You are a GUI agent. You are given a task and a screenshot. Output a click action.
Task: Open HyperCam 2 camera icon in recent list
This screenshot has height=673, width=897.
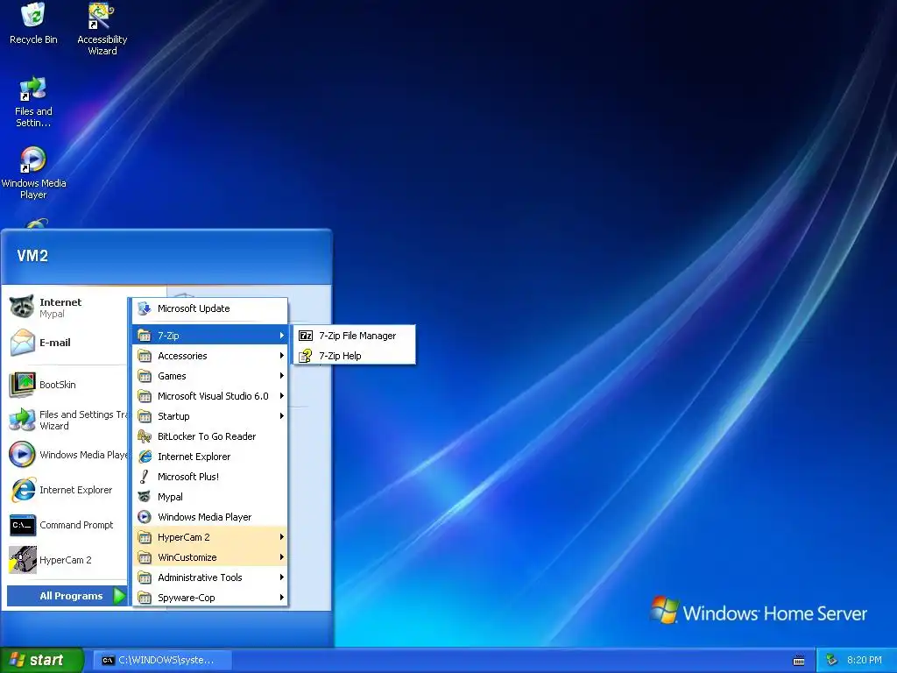pos(22,560)
